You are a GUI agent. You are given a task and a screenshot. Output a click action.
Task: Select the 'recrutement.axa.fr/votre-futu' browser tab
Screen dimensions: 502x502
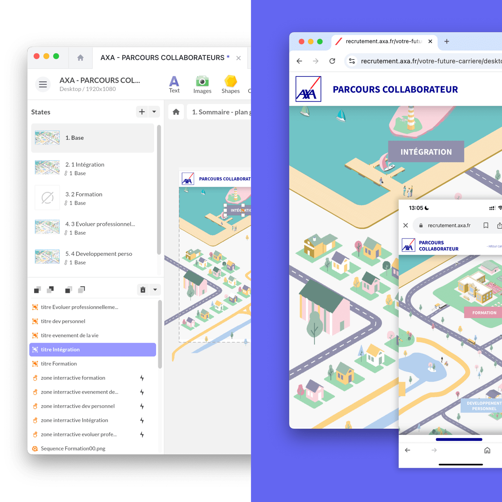[384, 41]
